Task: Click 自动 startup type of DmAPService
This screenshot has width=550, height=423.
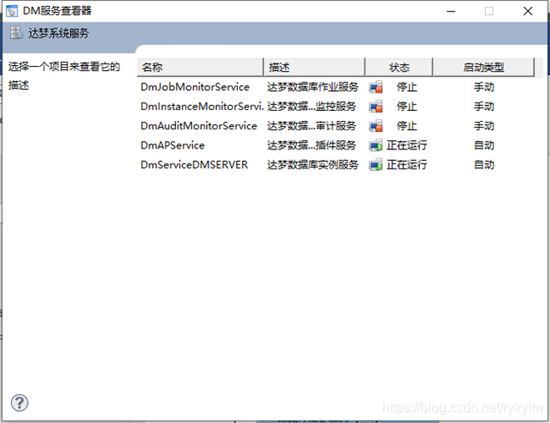Action: tap(484, 145)
